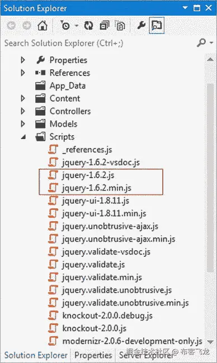Expand the Properties node
The height and width of the screenshot is (363, 217).
[23, 60]
